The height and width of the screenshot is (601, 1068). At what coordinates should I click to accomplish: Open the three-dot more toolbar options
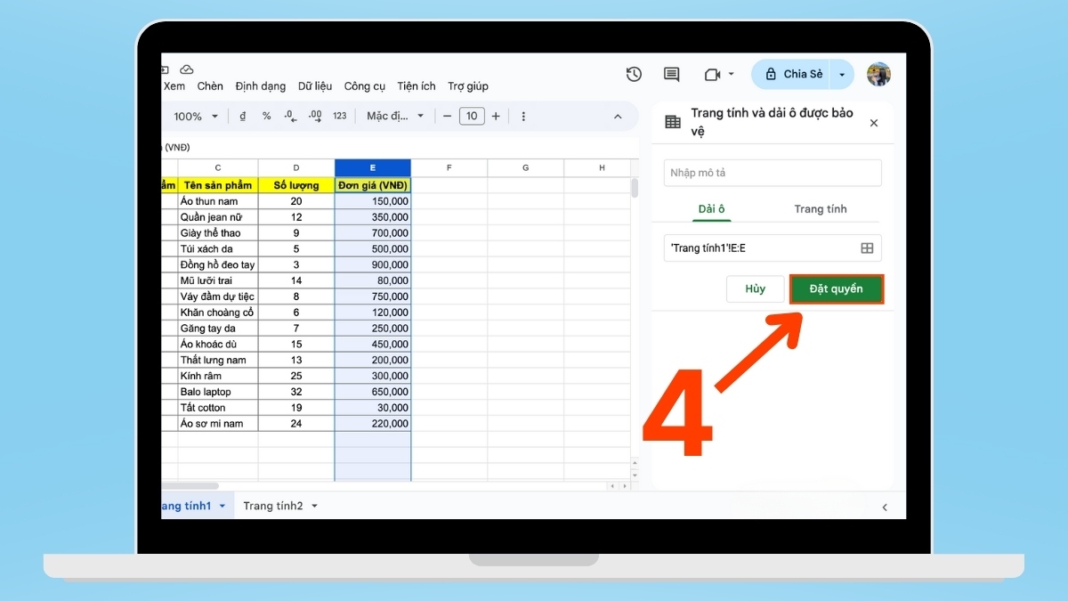pos(523,117)
